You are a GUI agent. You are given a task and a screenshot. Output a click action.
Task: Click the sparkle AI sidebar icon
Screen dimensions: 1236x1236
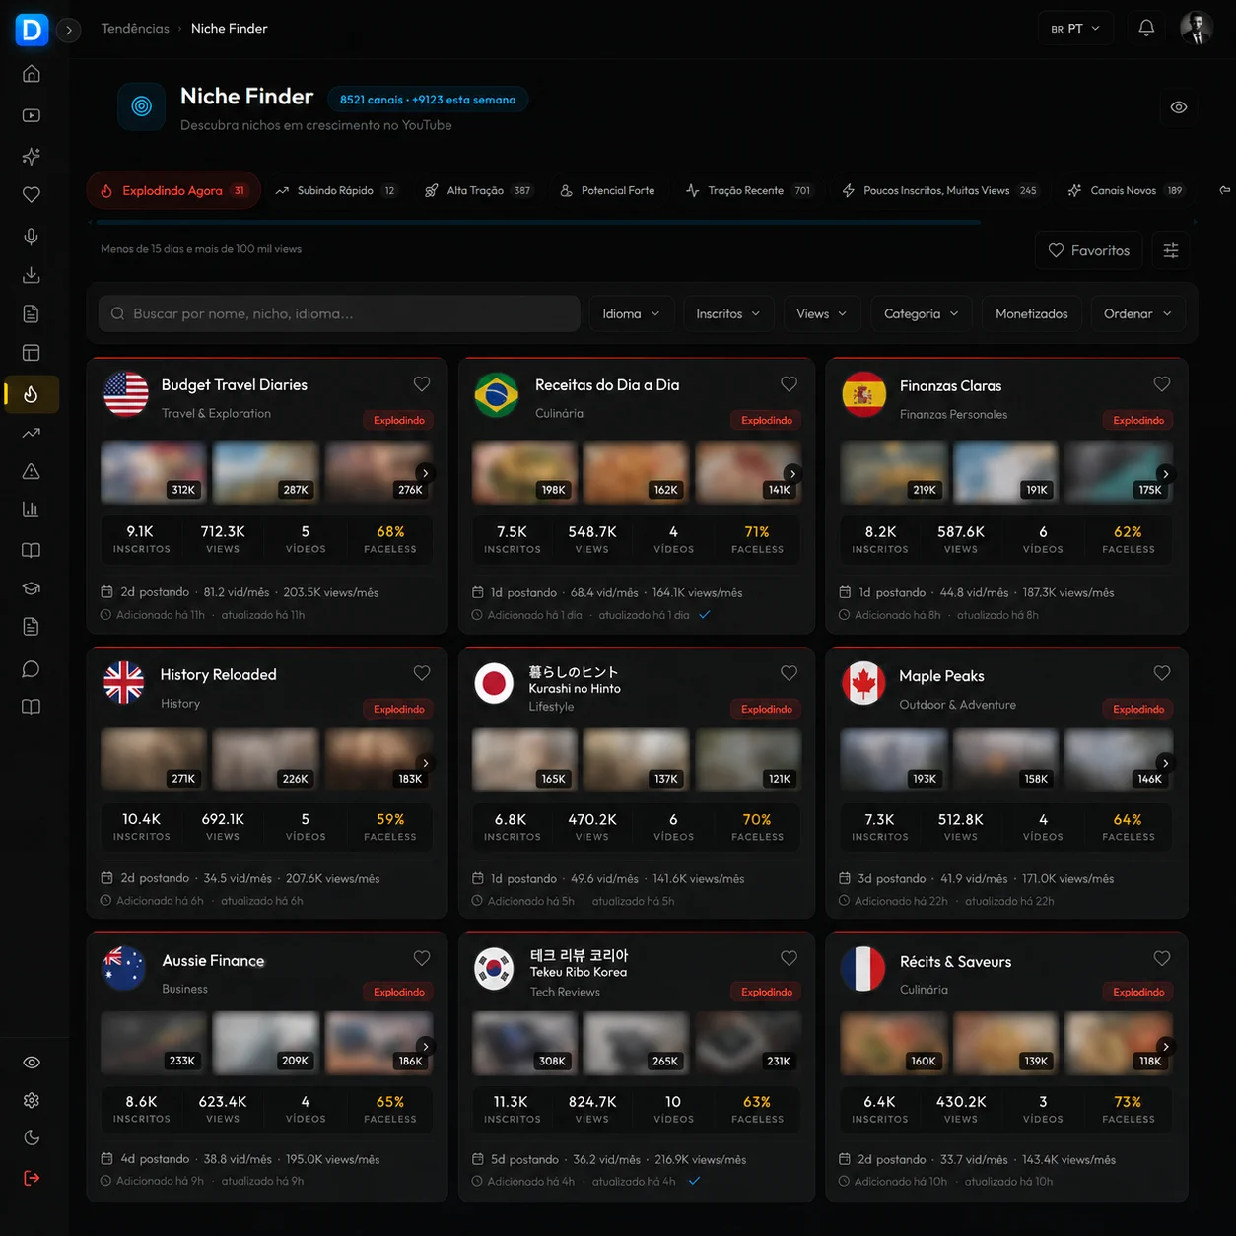[x=32, y=156]
